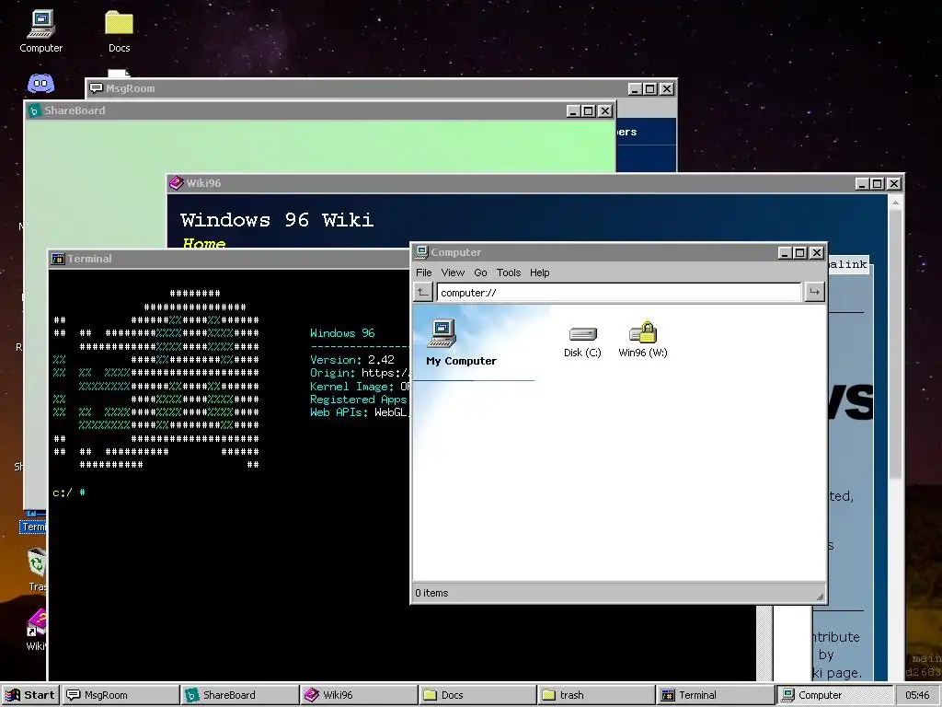Click the 'Web APIs' line in Terminal

coord(360,412)
